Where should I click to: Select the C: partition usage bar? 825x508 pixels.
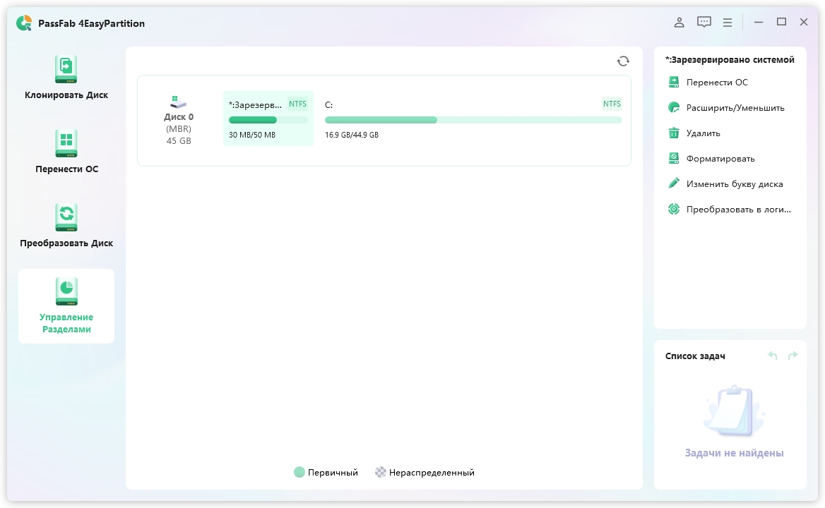pos(473,120)
